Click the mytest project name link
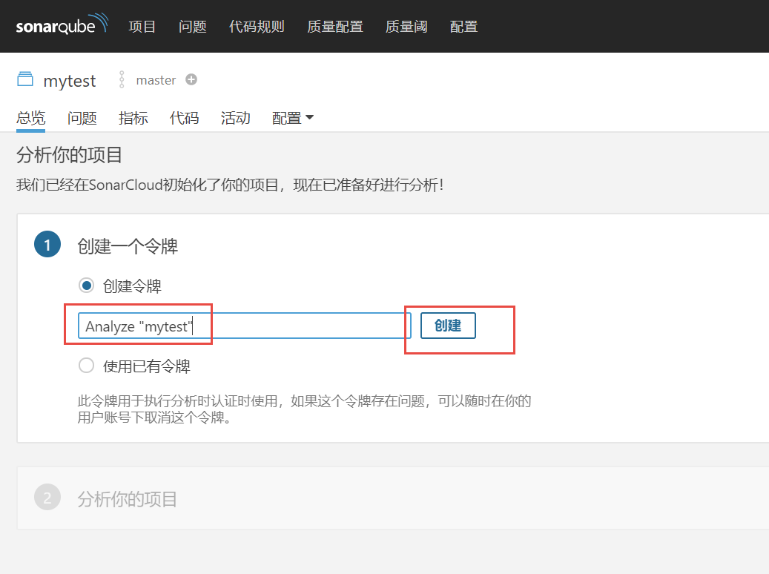Image resolution: width=769 pixels, height=574 pixels. 70,81
